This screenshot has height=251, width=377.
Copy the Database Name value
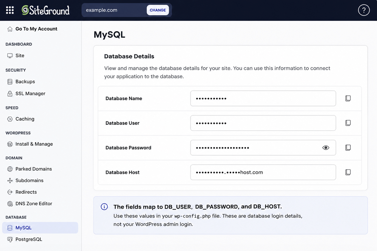pos(348,98)
